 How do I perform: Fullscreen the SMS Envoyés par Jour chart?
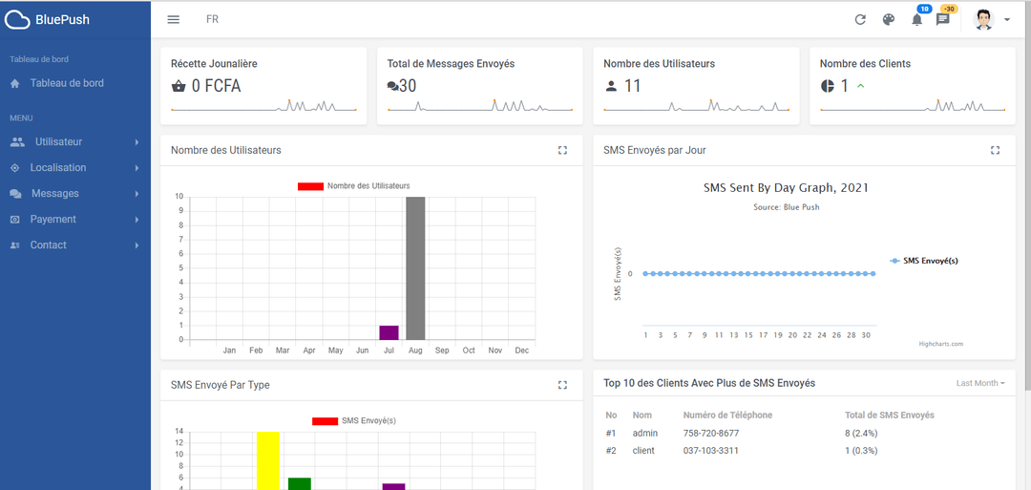tap(995, 150)
